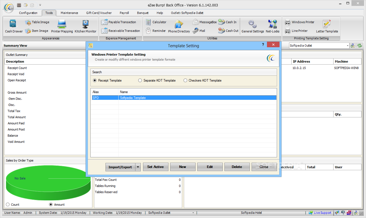The width and height of the screenshot is (366, 218).
Task: Open Item Image settings
Action: coord(37,31)
